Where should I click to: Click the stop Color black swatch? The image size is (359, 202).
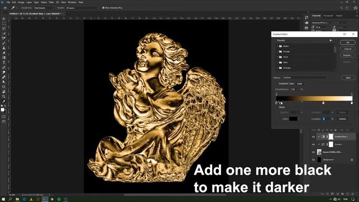pyautogui.click(x=293, y=119)
